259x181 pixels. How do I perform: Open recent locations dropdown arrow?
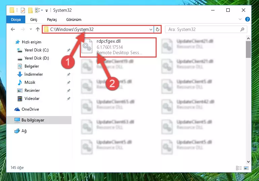pyautogui.click(x=31, y=29)
